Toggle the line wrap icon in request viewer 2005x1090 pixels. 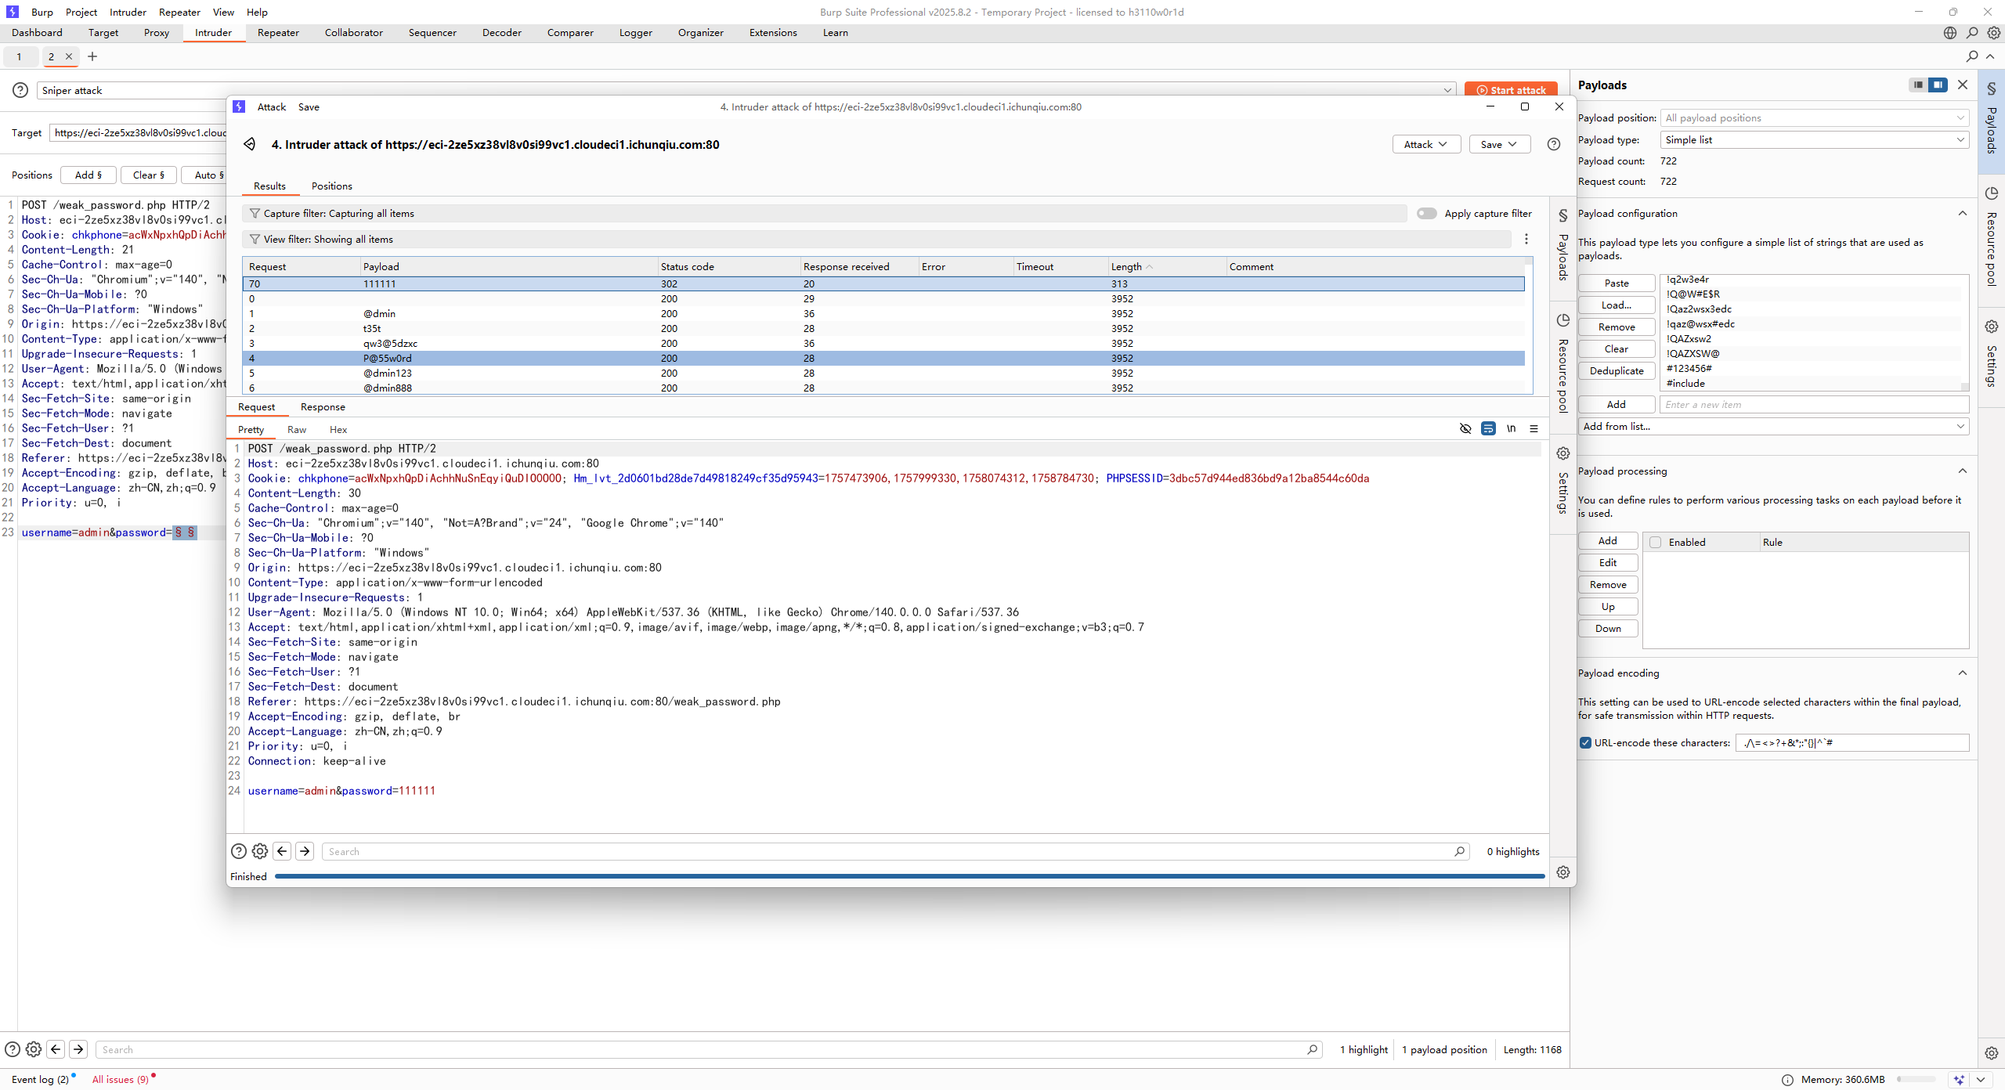1488,428
